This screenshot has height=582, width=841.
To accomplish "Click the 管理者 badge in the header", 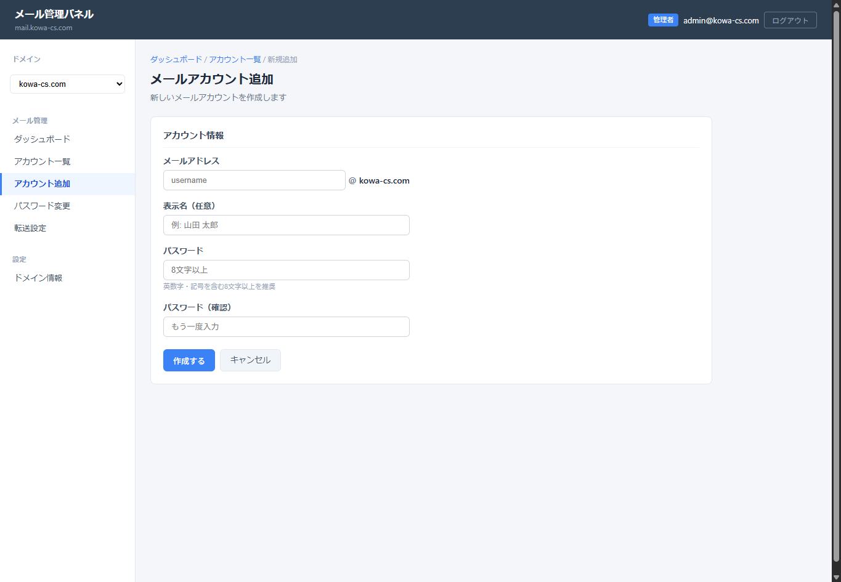I will [663, 20].
